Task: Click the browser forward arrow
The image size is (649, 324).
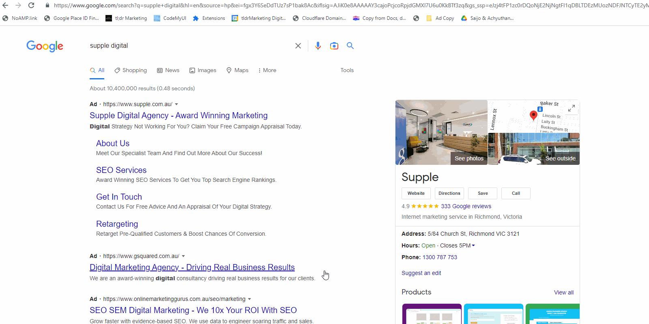Action: point(18,5)
